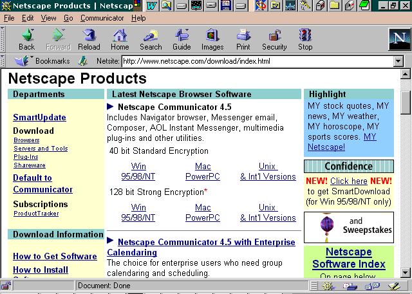412x294 pixels.
Task: Open the Go menu
Action: 68,18
